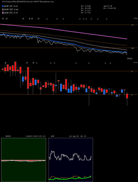
Task: Click the 'Pre O: 8.02' open value
Action: coord(86,6)
